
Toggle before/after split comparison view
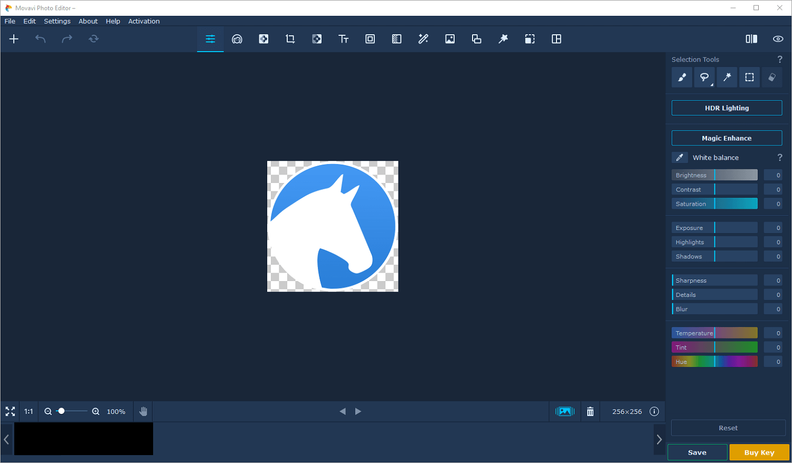[x=751, y=39]
